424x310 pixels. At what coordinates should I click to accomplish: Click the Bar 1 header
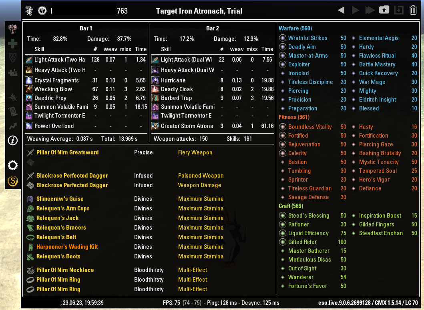(86, 28)
